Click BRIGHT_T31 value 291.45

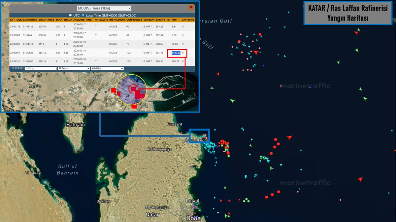(160, 53)
